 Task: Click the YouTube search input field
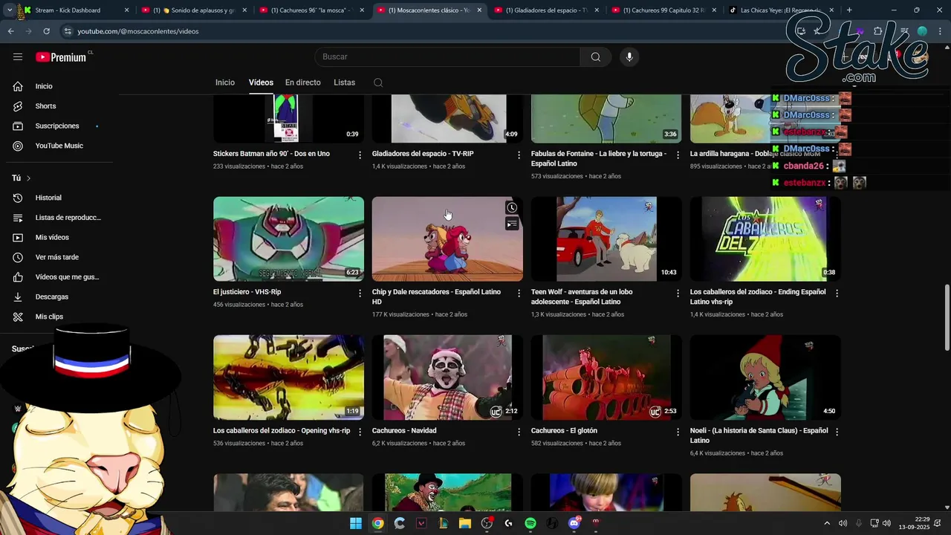coord(447,57)
